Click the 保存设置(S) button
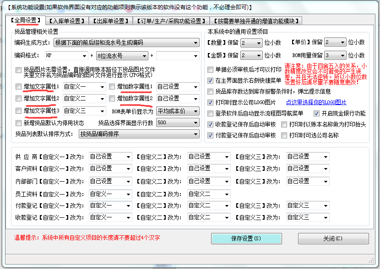Image resolution: width=380 pixels, height=269 pixels. 246,238
